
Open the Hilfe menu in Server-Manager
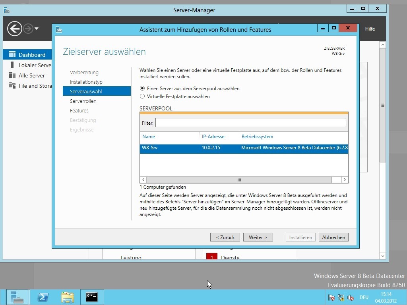click(370, 29)
